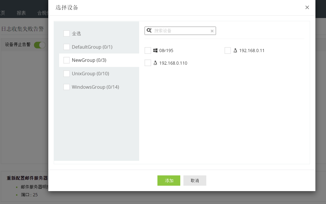Check the 192.168.0.11 device checkbox
The image size is (326, 204).
click(228, 50)
